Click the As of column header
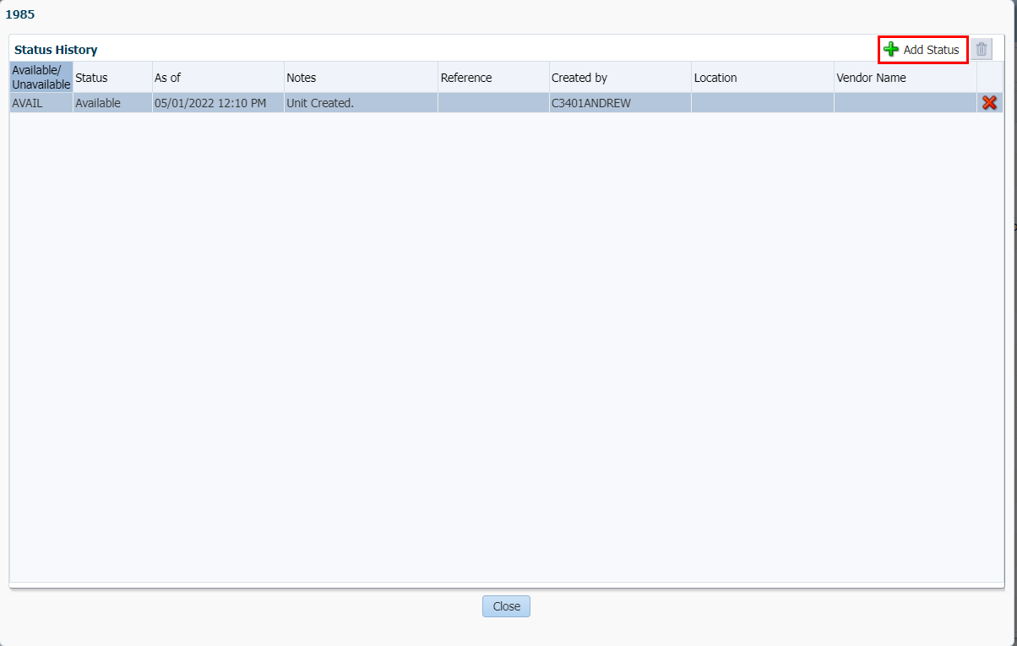Screen dimensions: 1017x646 pos(218,77)
